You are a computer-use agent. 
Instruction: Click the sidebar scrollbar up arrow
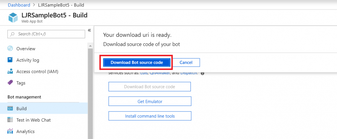point(90,46)
